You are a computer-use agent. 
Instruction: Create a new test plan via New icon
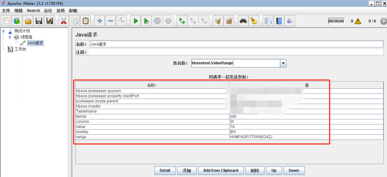pos(6,21)
